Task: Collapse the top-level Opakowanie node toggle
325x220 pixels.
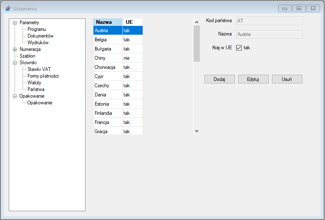Action: tap(15, 96)
